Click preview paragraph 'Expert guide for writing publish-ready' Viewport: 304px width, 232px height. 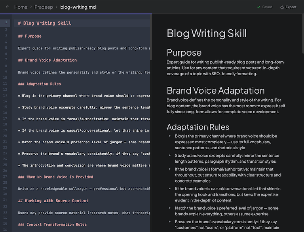coord(225,68)
